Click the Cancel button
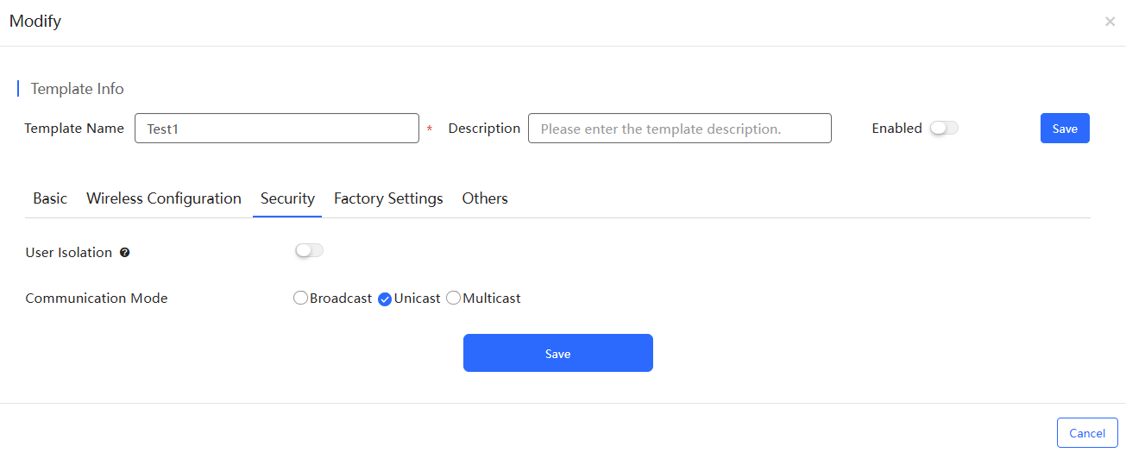Image resolution: width=1126 pixels, height=459 pixels. [x=1087, y=433]
